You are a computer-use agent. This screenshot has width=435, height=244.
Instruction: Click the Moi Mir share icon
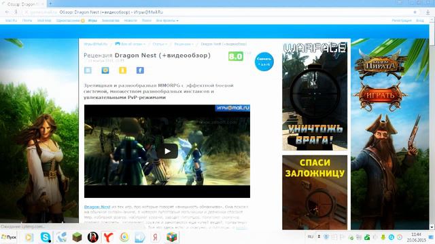(105, 70)
